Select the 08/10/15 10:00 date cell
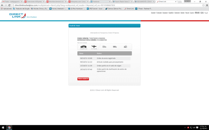The height and width of the screenshot is (130, 209). click(x=86, y=58)
